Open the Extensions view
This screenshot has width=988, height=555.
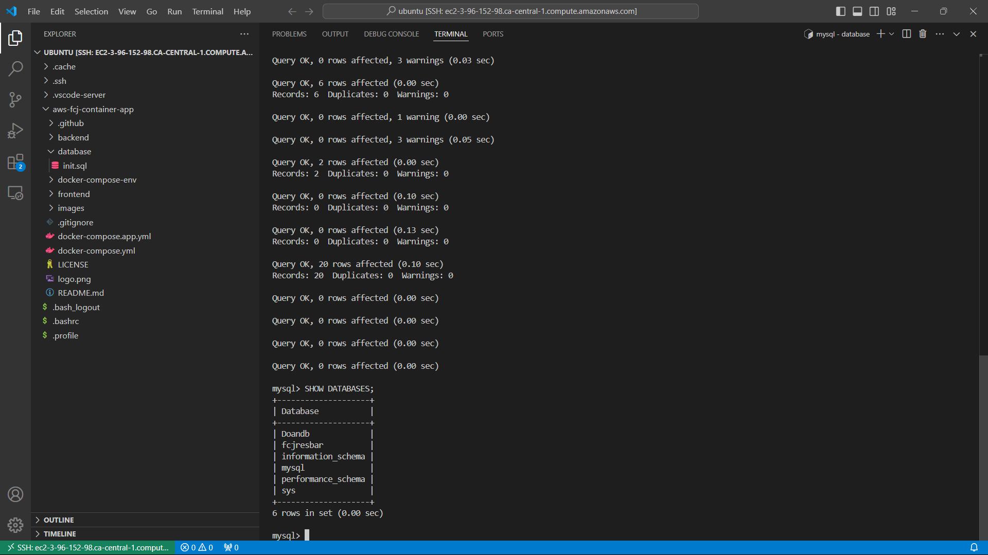[x=15, y=162]
